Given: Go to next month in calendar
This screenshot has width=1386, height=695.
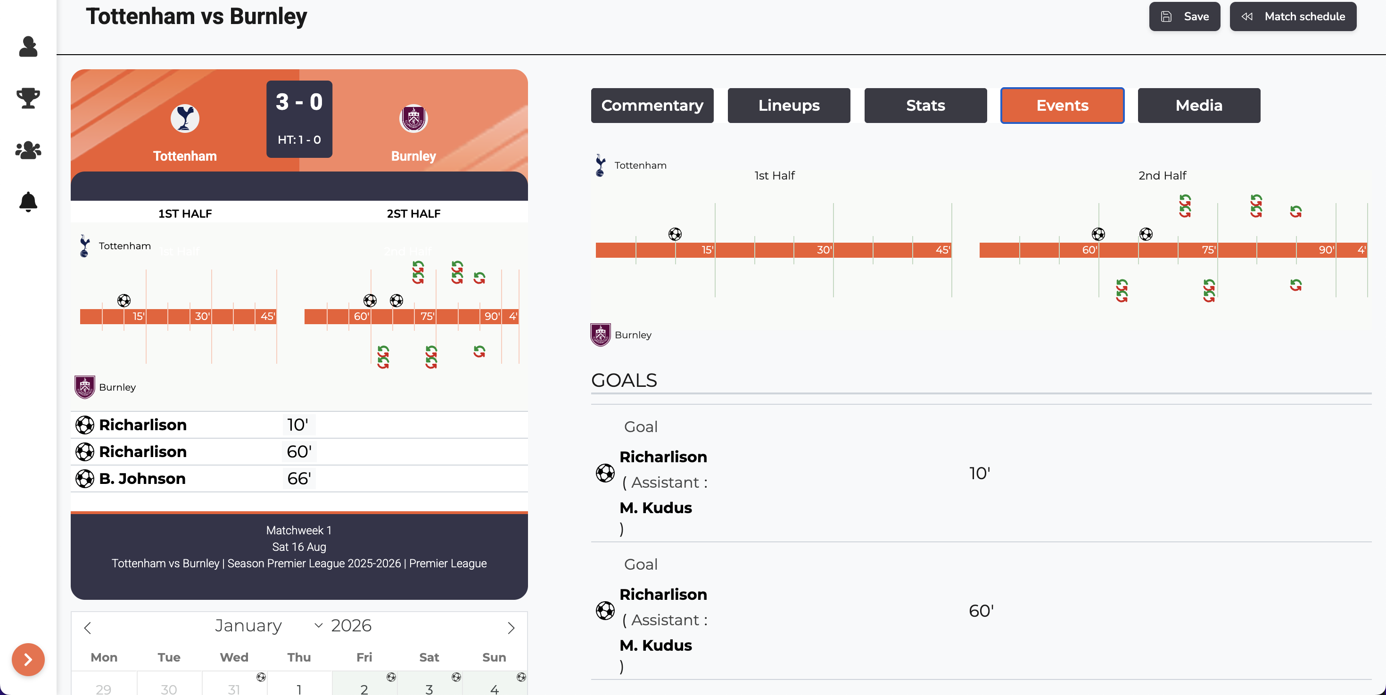Looking at the screenshot, I should coord(511,628).
